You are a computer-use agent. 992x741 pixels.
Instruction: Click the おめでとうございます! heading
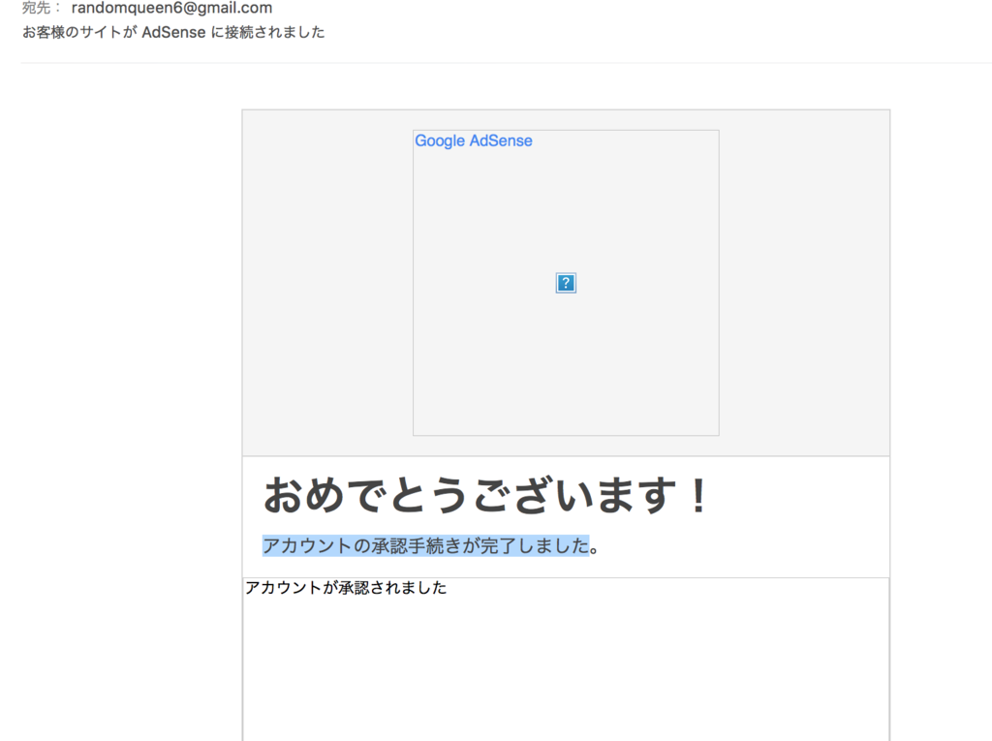point(486,495)
